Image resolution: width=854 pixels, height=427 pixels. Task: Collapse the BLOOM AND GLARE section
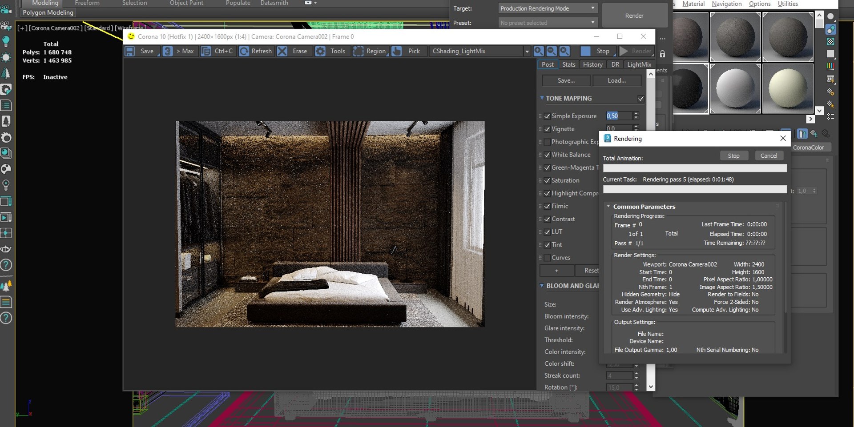tap(542, 286)
